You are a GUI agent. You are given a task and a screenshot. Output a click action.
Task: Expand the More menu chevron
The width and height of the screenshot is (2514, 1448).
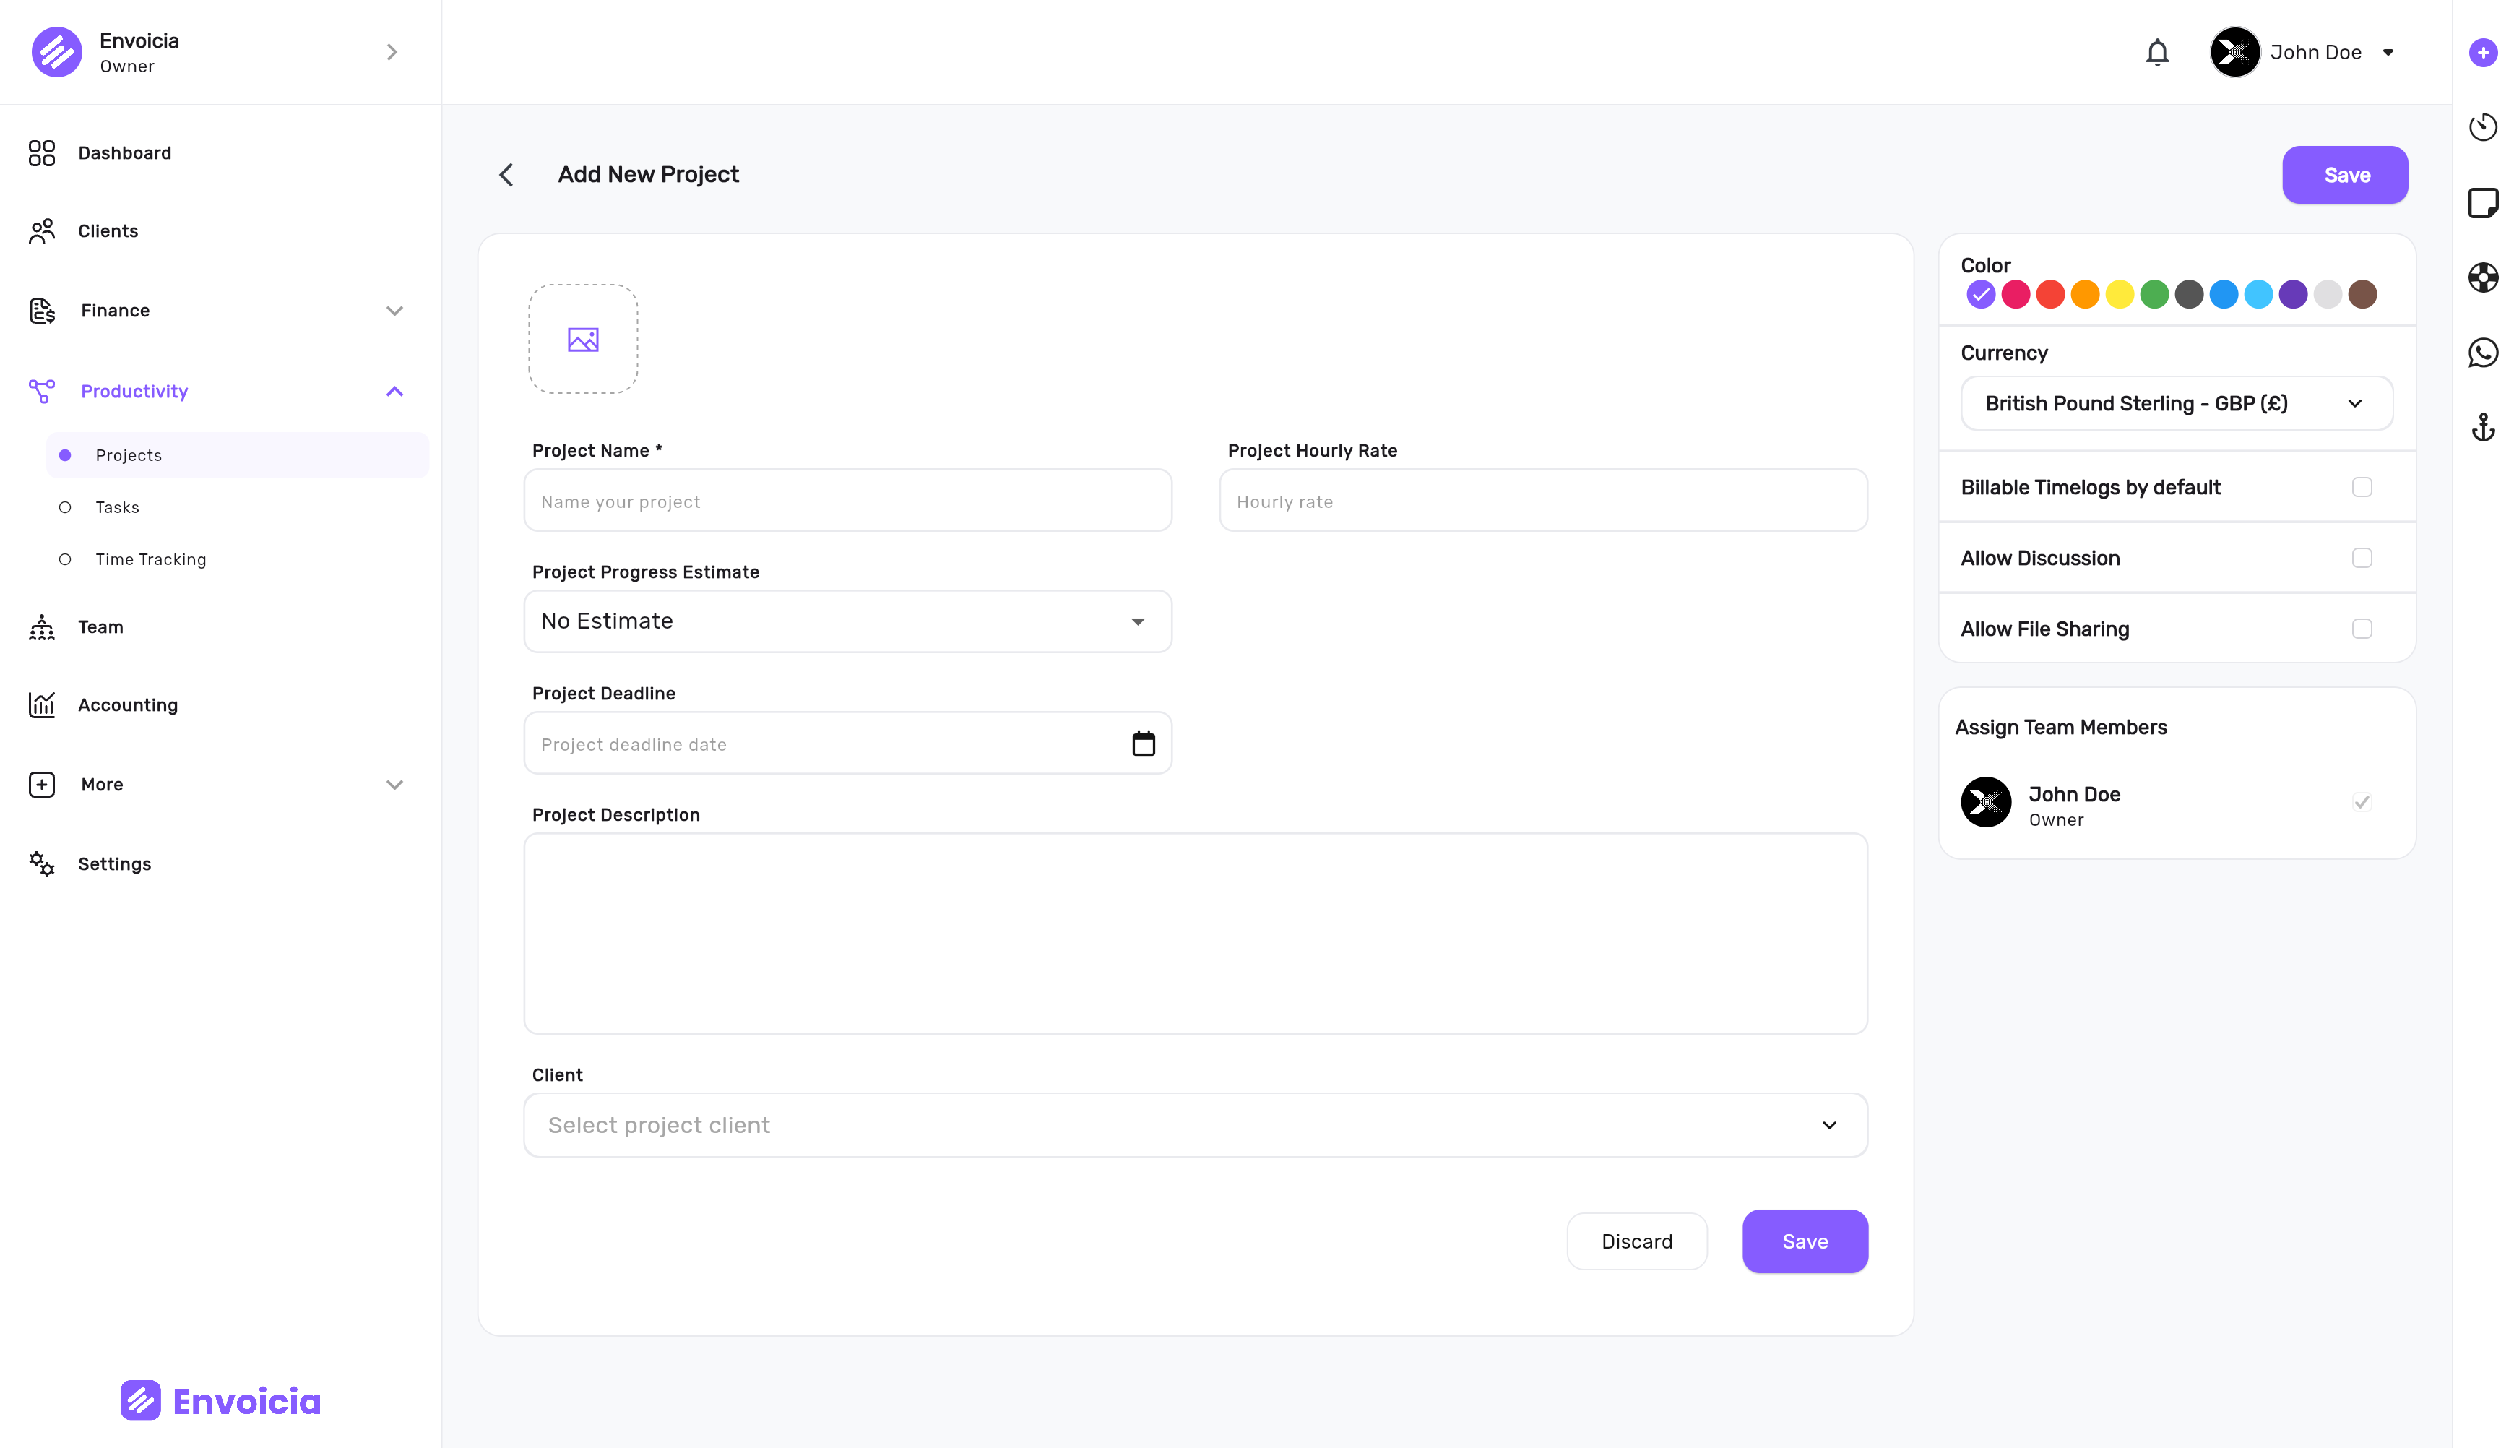pos(394,784)
